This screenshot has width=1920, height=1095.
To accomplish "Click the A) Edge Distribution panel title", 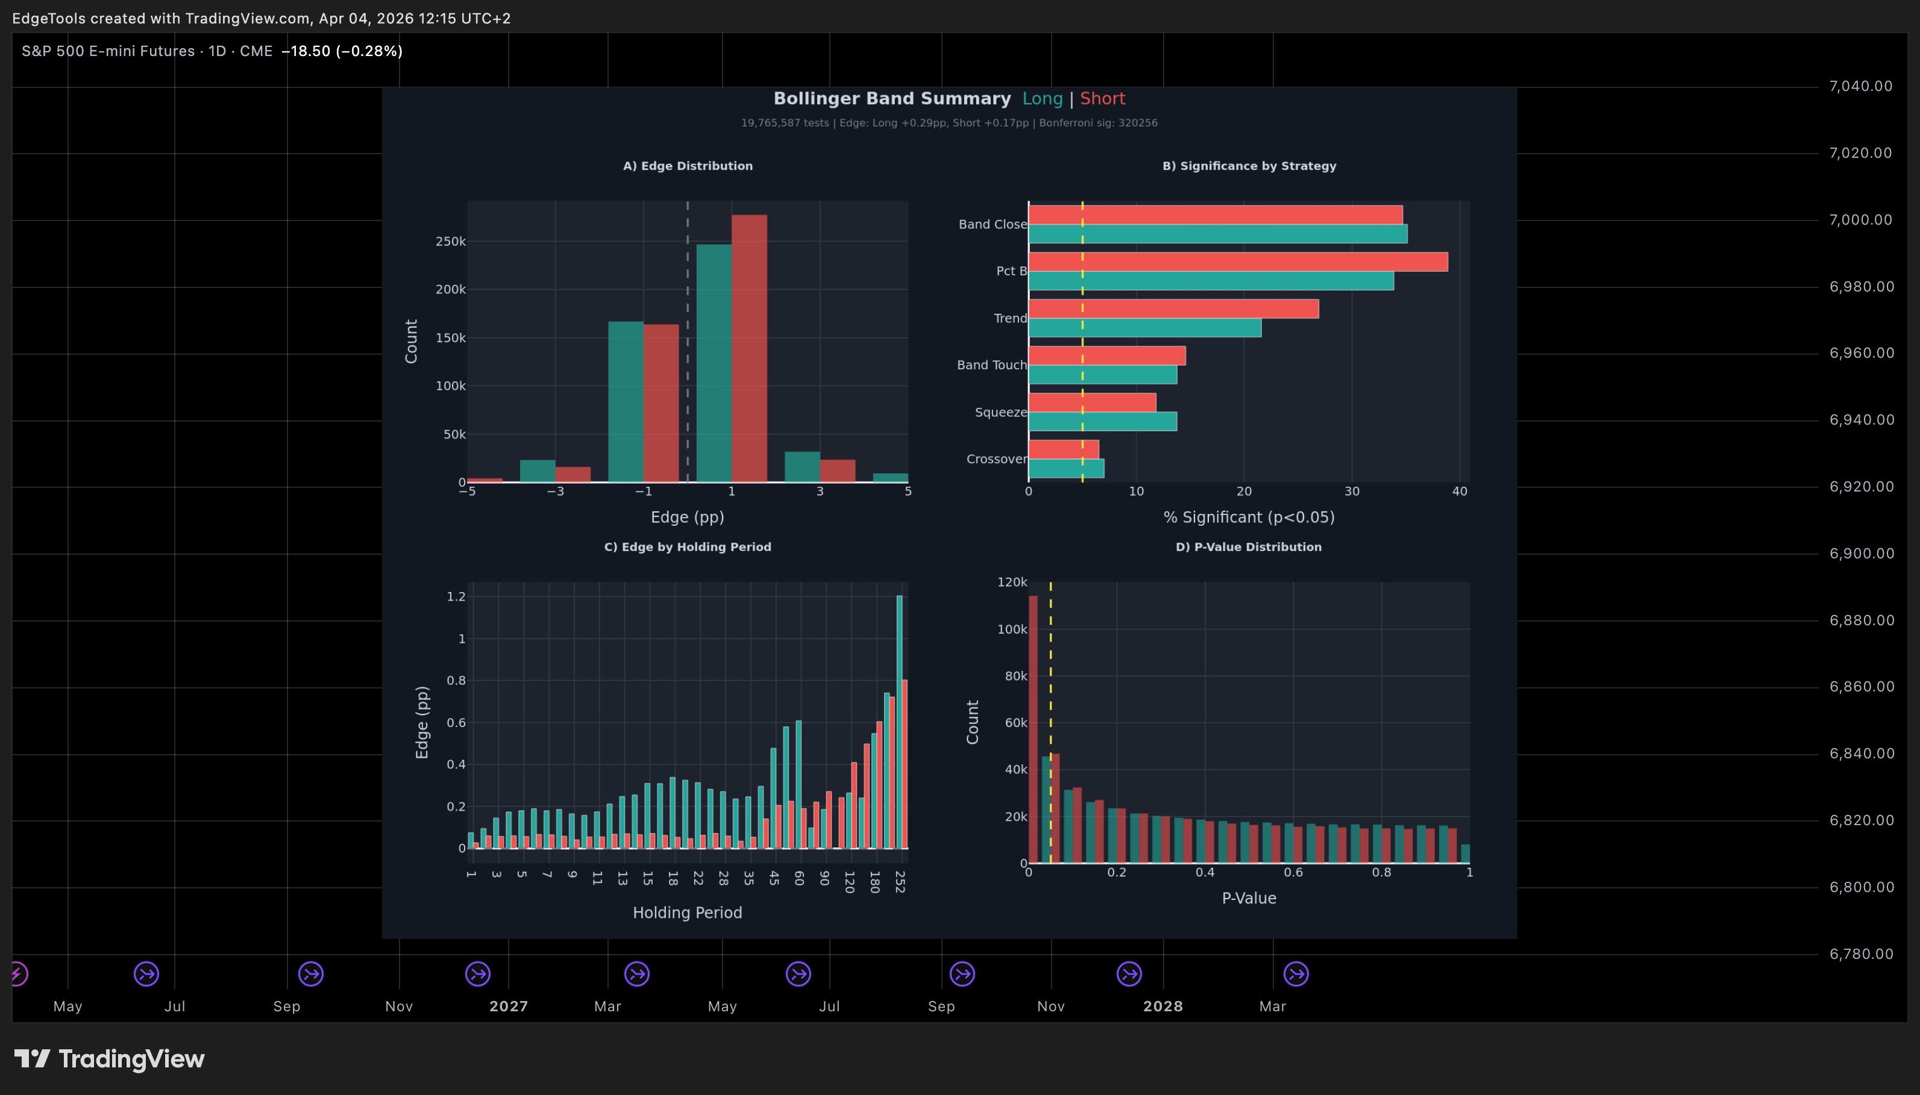I will coord(688,166).
